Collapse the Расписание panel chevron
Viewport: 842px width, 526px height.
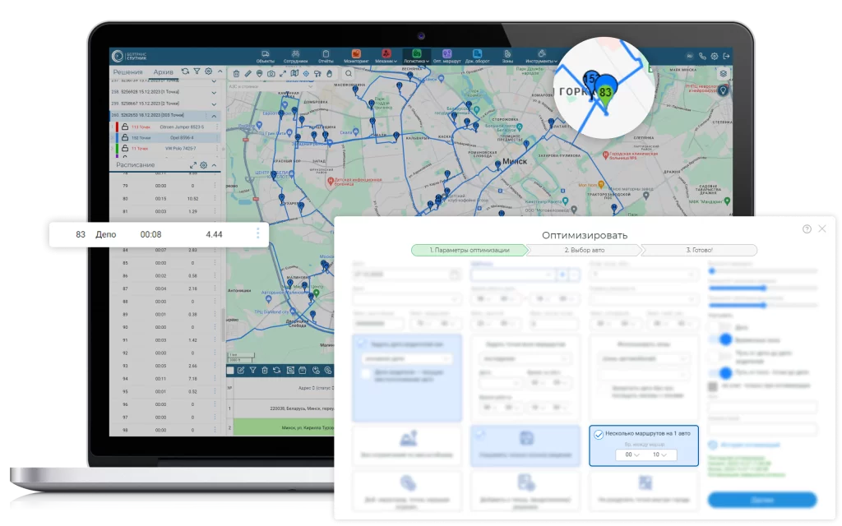point(214,165)
